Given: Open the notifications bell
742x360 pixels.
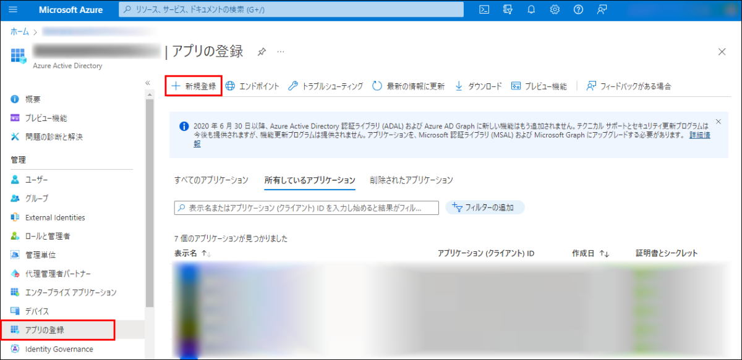Looking at the screenshot, I should click(x=531, y=9).
